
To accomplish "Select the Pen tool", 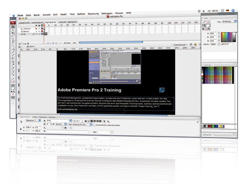I will [x=13, y=39].
